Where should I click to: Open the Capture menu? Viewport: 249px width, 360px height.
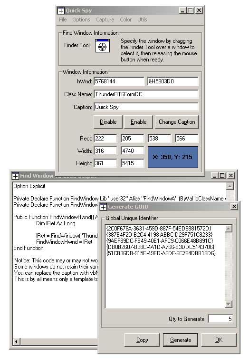click(105, 20)
